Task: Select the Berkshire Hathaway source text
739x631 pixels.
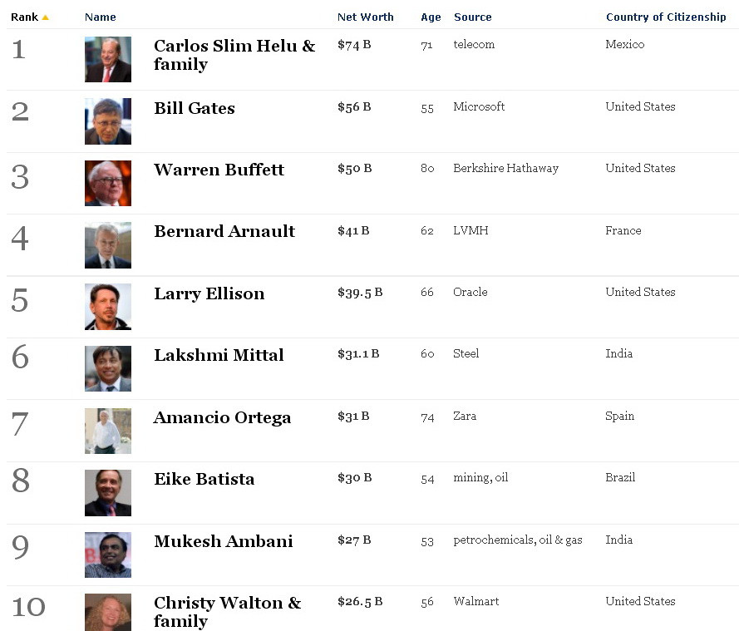Action: [506, 169]
